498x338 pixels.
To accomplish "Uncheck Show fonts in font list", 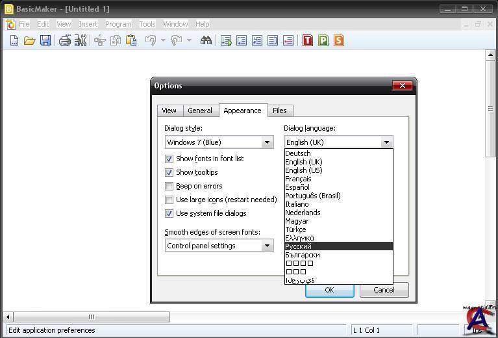I will [169, 159].
